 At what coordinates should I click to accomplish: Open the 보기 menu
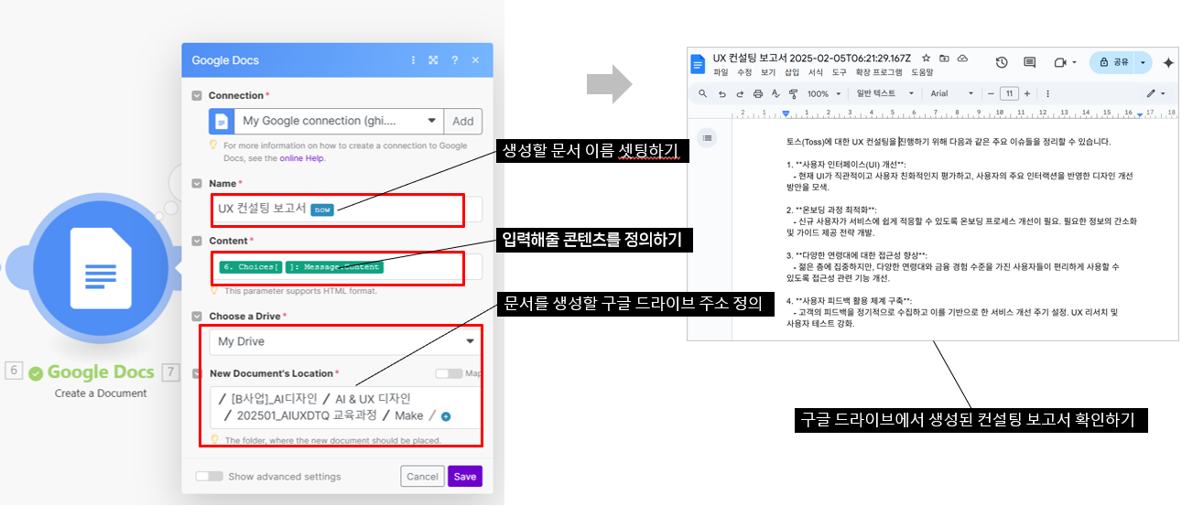coord(768,72)
